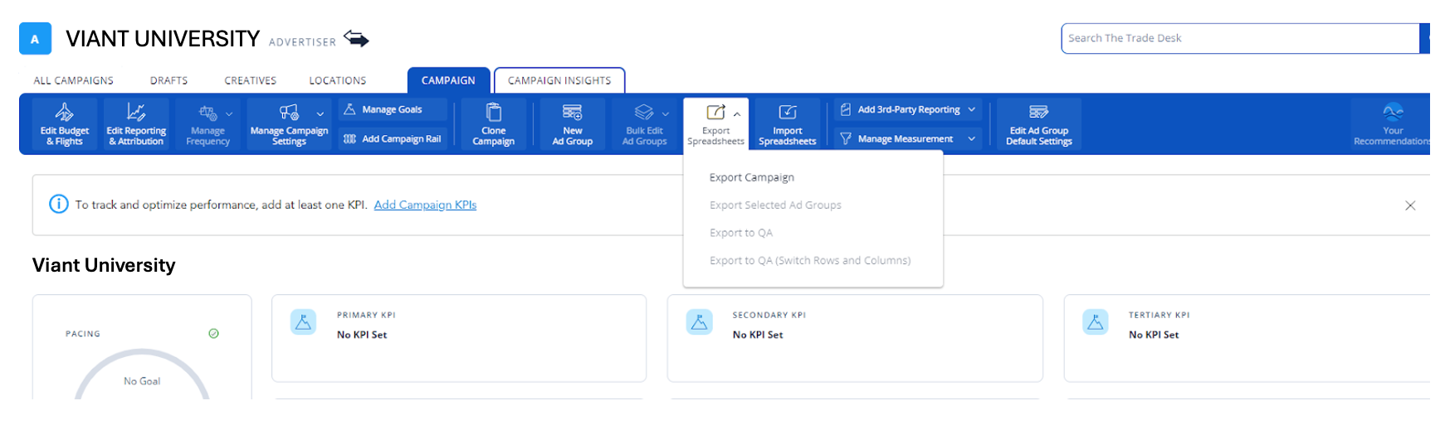Image resolution: width=1445 pixels, height=425 pixels.
Task: Open Your Recommendations icon
Action: click(1393, 112)
